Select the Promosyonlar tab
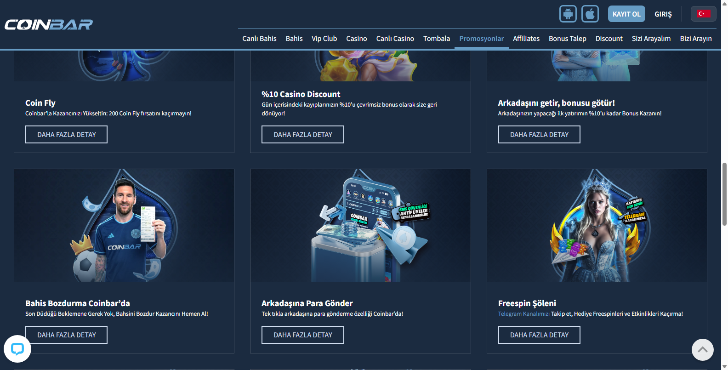This screenshot has height=370, width=728. coord(482,39)
